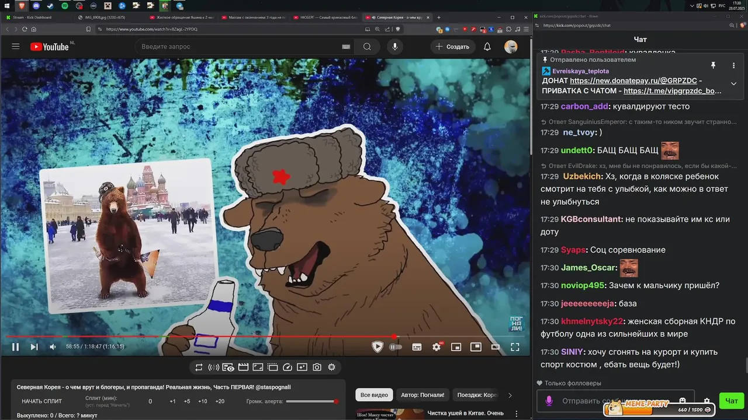748x420 pixels.
Task: Mute the video player volume
Action: (x=53, y=346)
